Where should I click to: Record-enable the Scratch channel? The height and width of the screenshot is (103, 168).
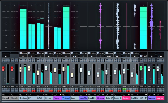(128, 91)
